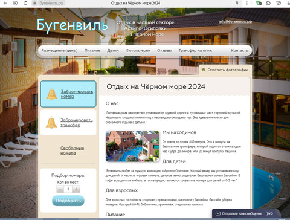Click the Для детей heading

pos(174,161)
